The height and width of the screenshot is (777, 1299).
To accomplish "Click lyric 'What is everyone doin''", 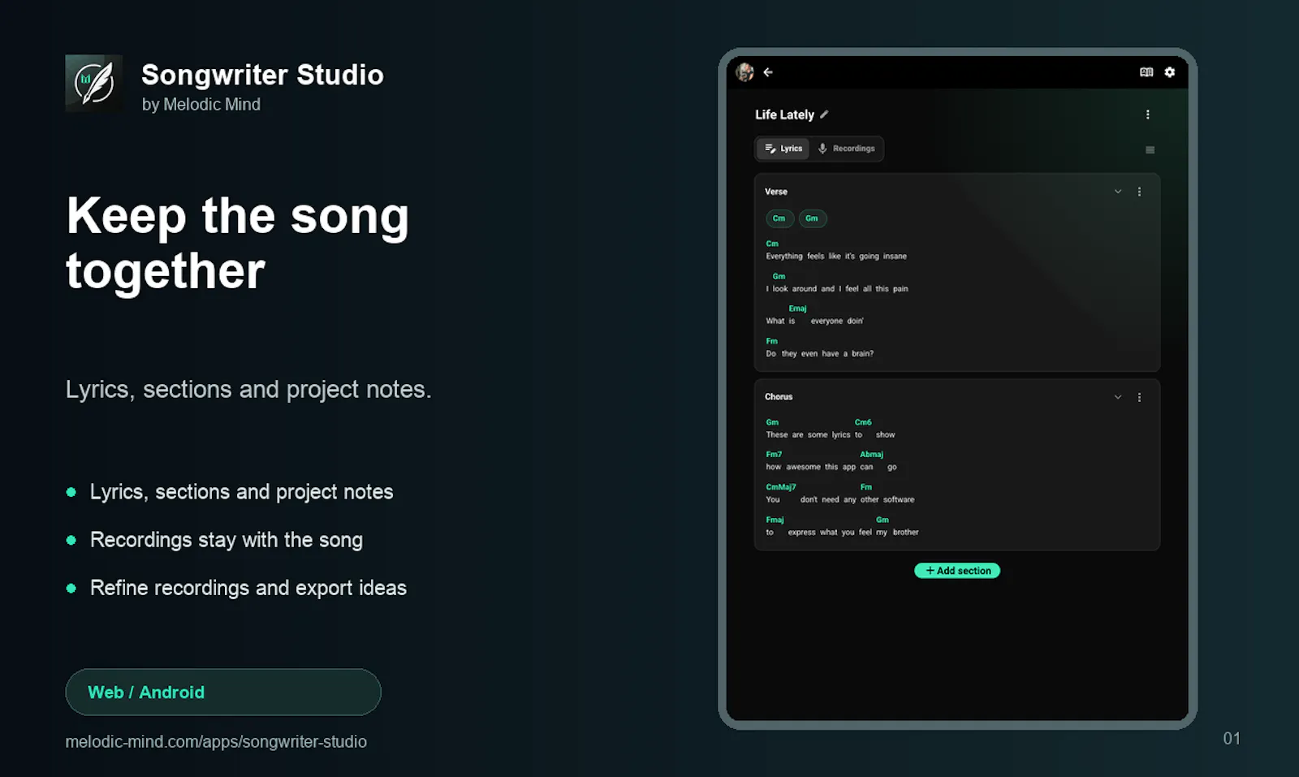I will [x=814, y=321].
